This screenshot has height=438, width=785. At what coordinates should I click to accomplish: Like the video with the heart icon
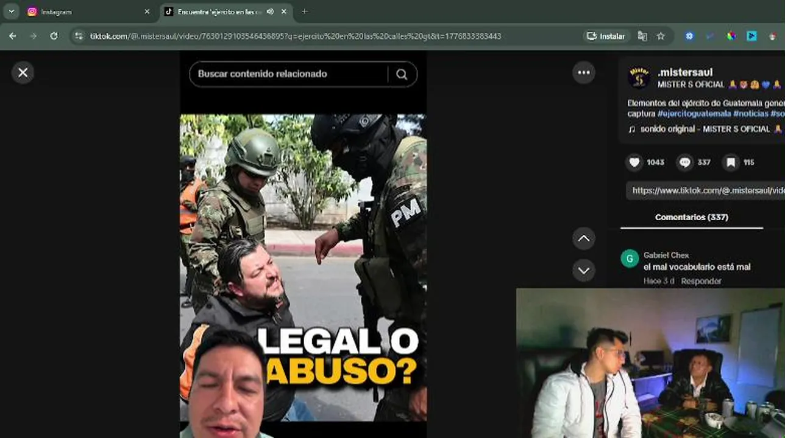634,162
